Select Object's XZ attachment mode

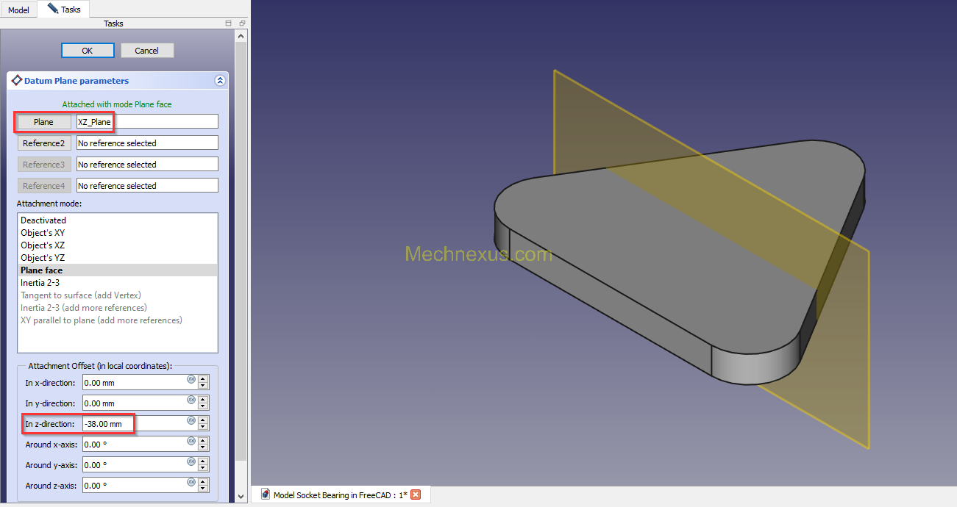coord(118,245)
